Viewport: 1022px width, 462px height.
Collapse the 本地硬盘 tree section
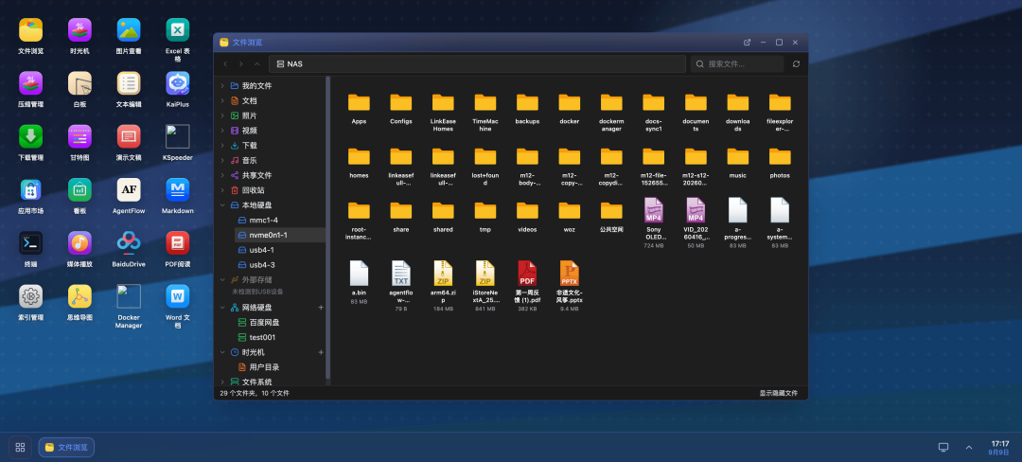click(222, 205)
